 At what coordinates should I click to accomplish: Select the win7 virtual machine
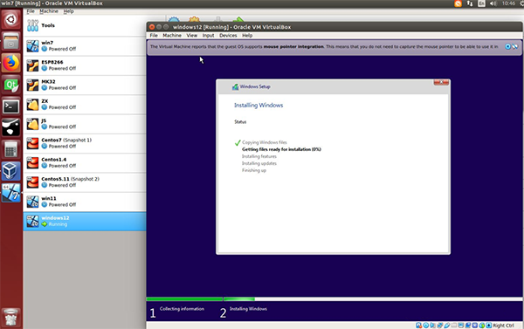(84, 45)
